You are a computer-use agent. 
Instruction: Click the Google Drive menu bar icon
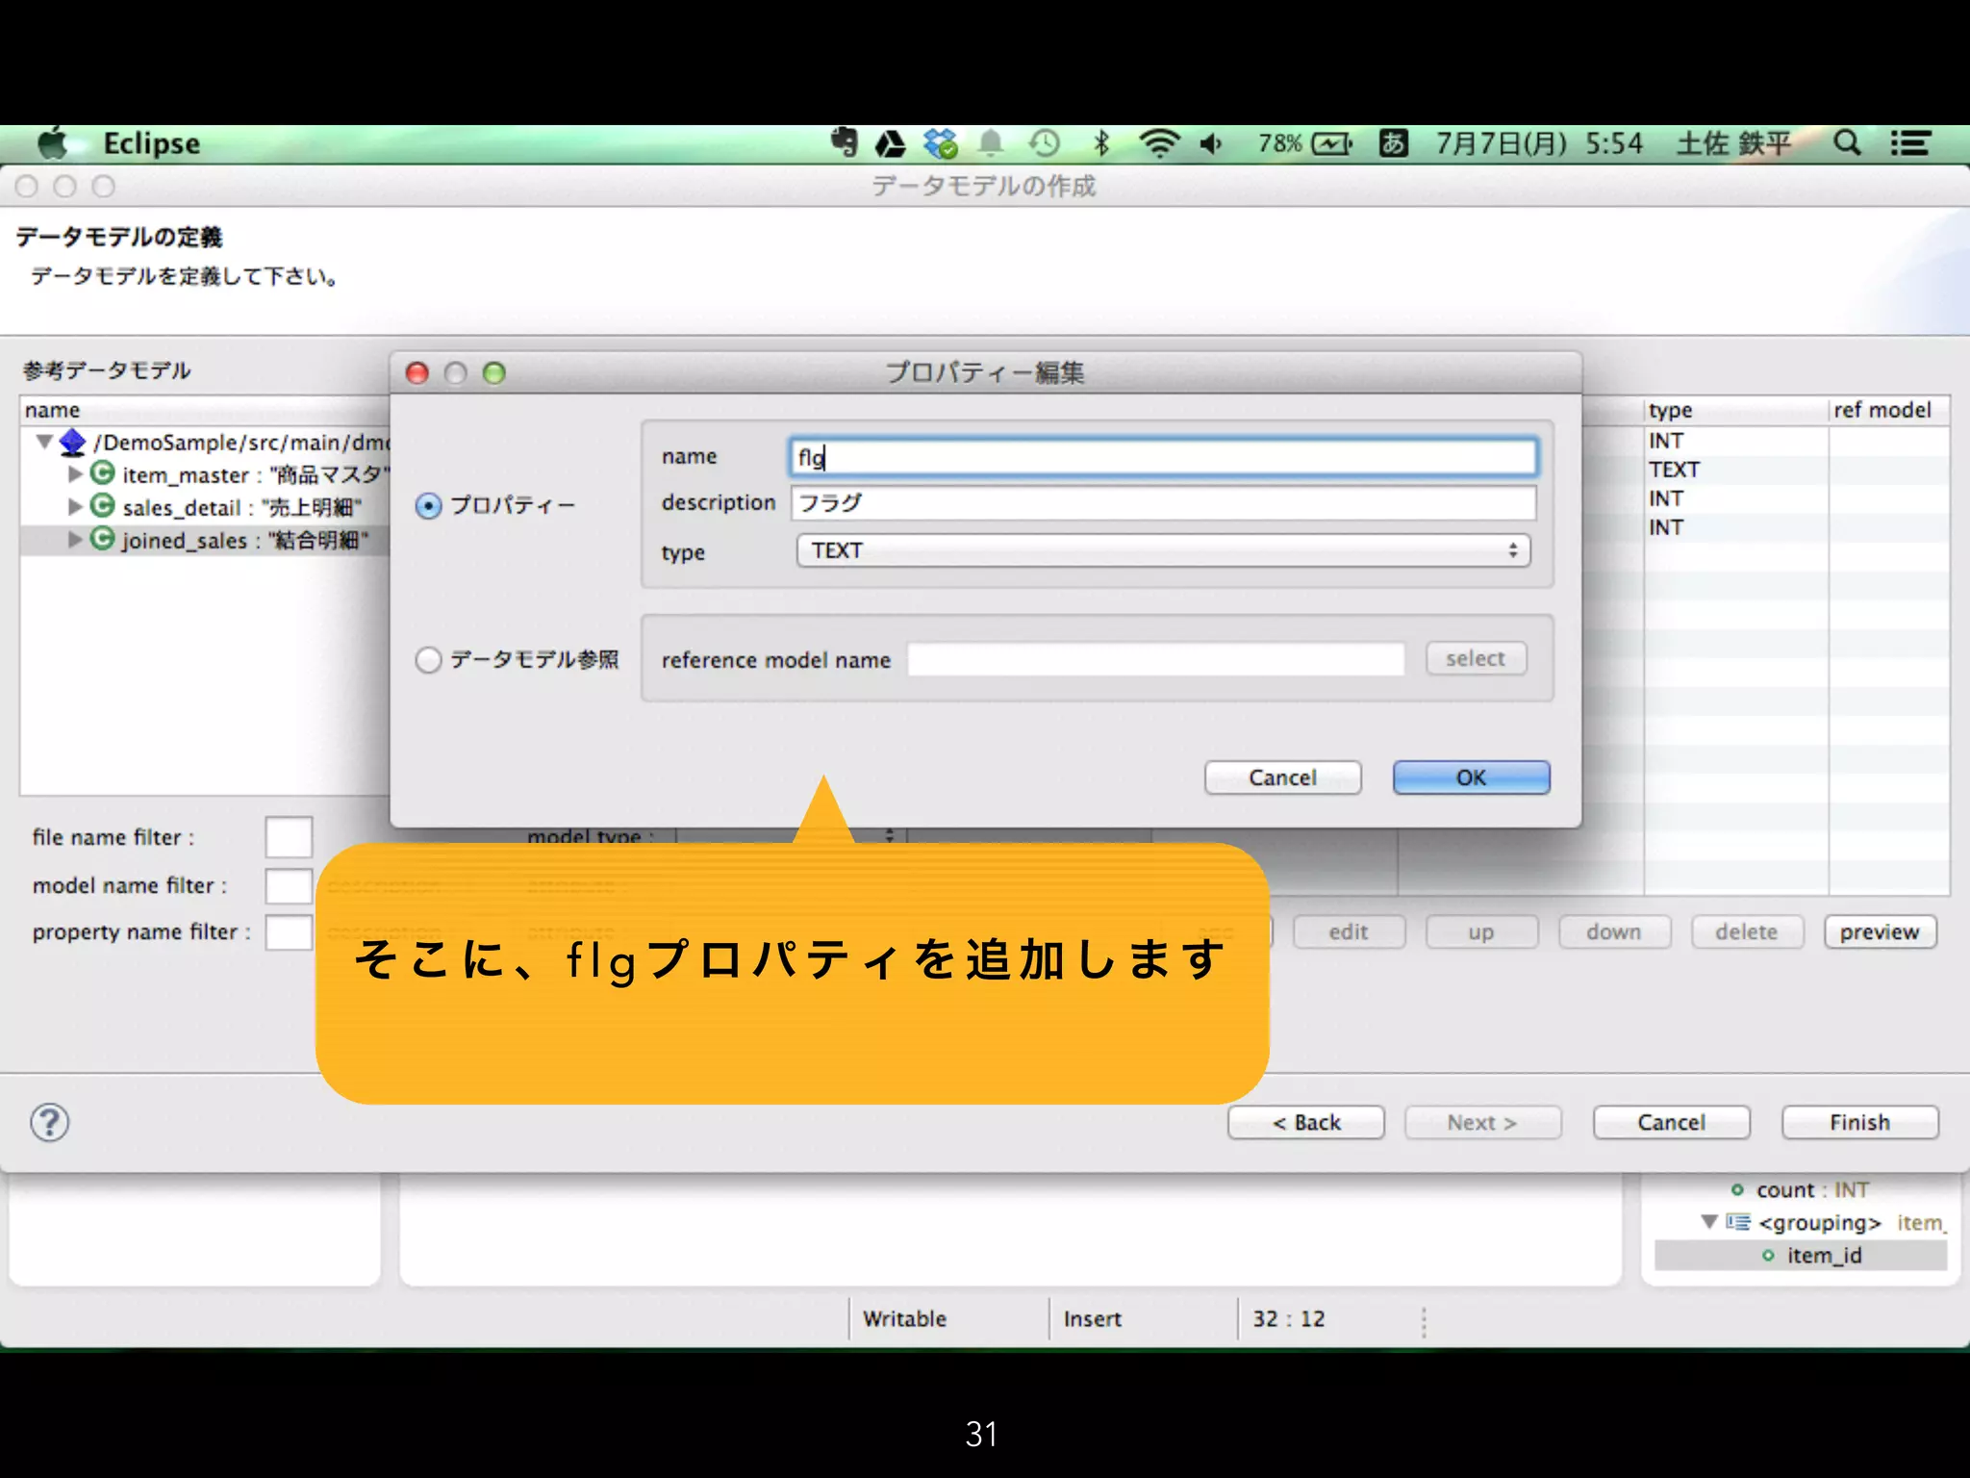tap(890, 143)
